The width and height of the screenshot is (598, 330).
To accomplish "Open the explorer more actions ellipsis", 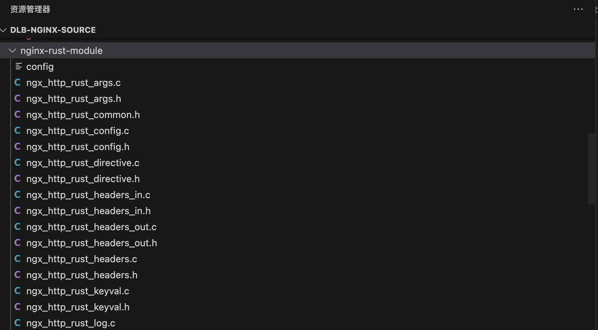I will pos(578,9).
